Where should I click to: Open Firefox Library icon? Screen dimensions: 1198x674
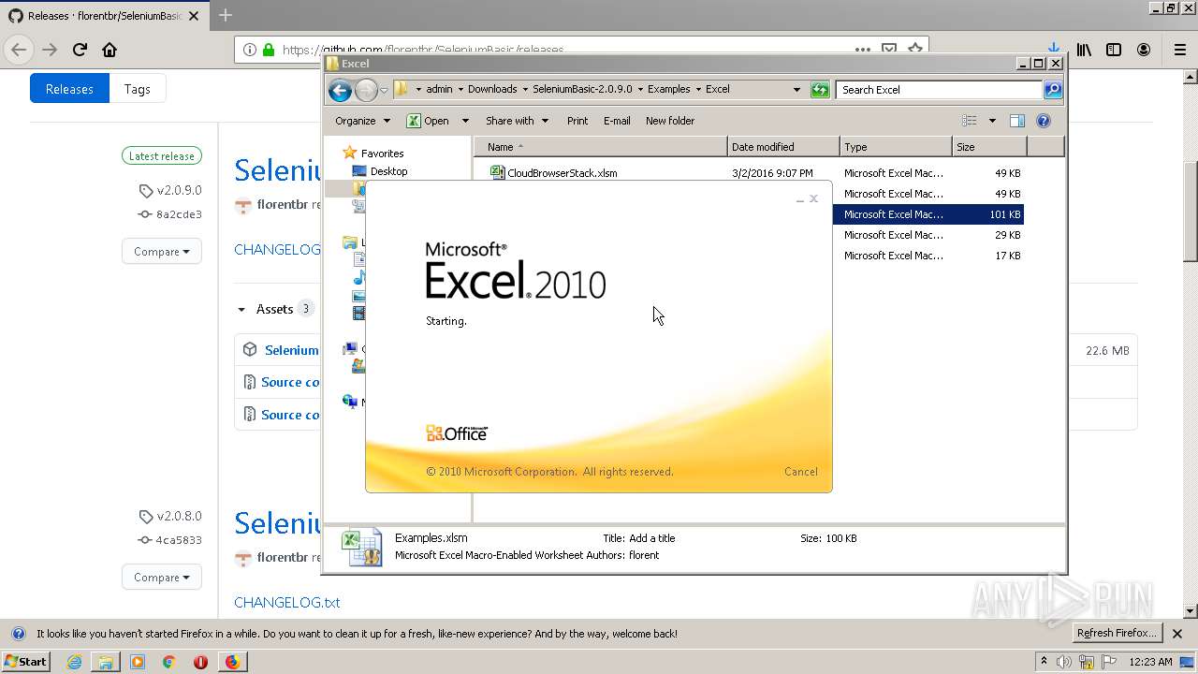1084,50
